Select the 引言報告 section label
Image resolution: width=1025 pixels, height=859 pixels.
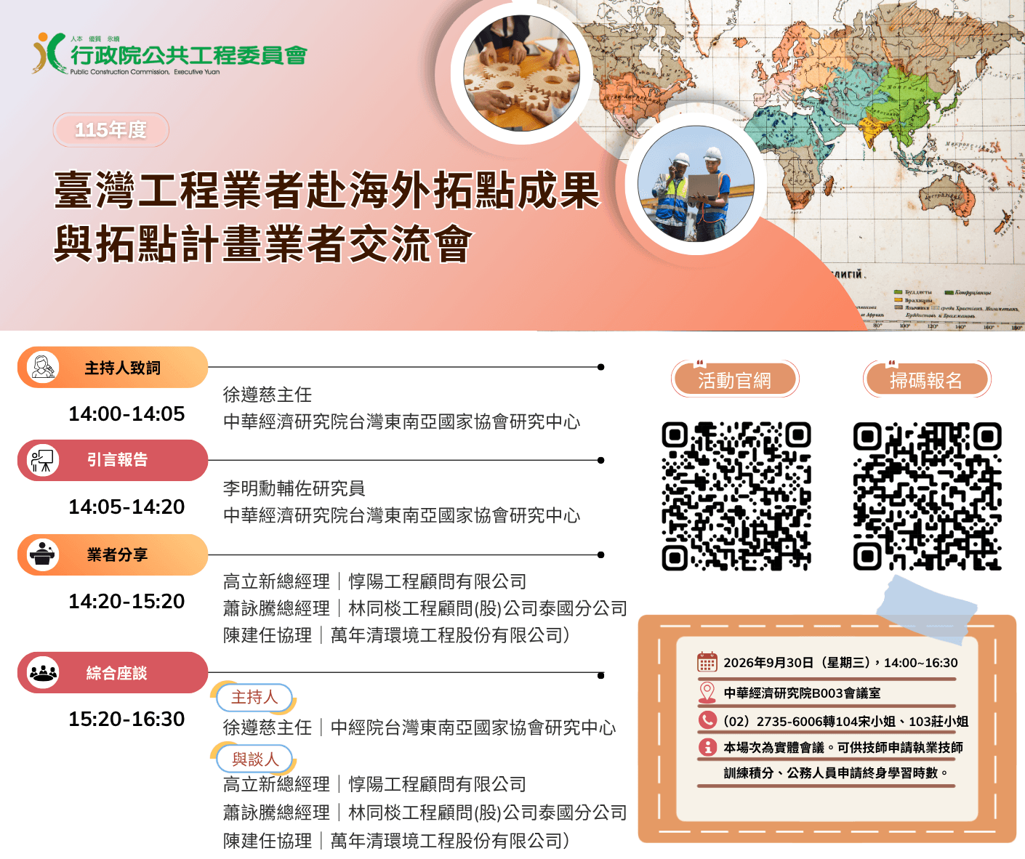pos(117,460)
